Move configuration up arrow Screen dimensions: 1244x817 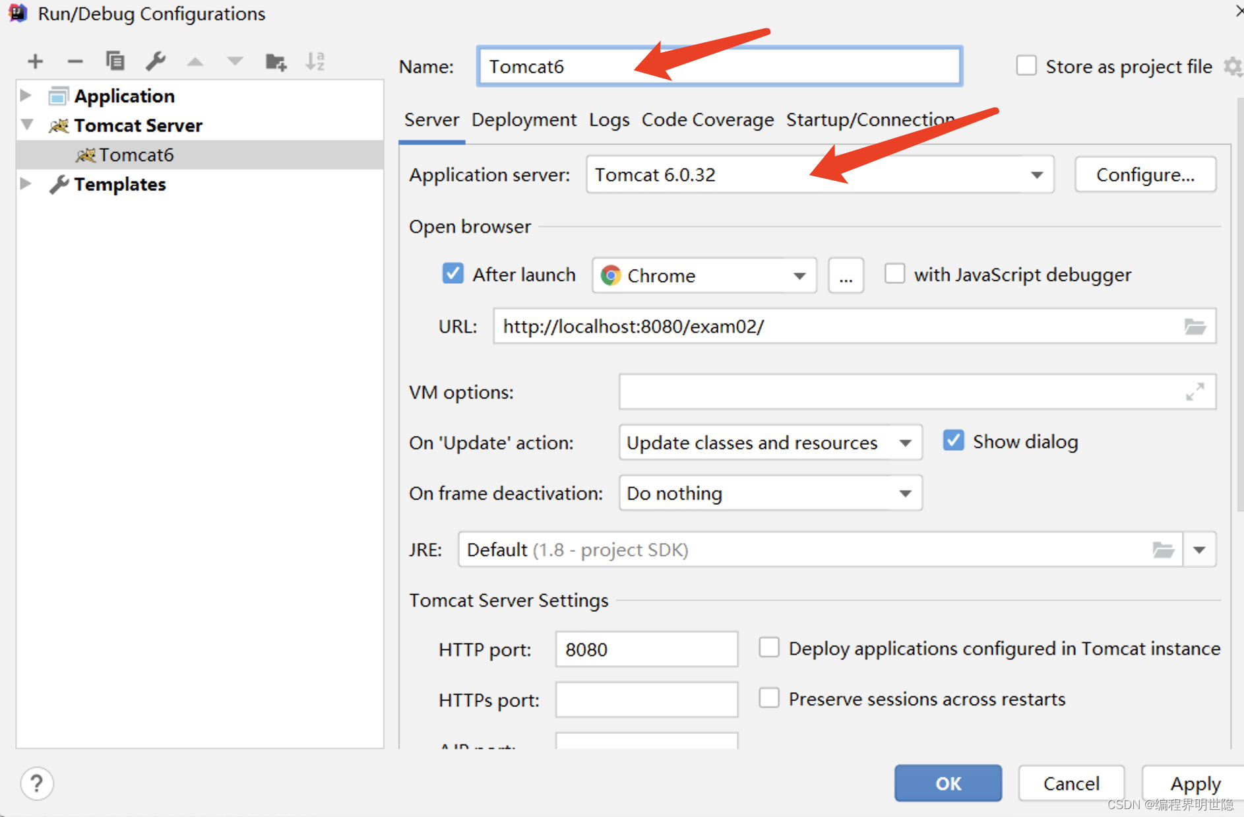(195, 61)
